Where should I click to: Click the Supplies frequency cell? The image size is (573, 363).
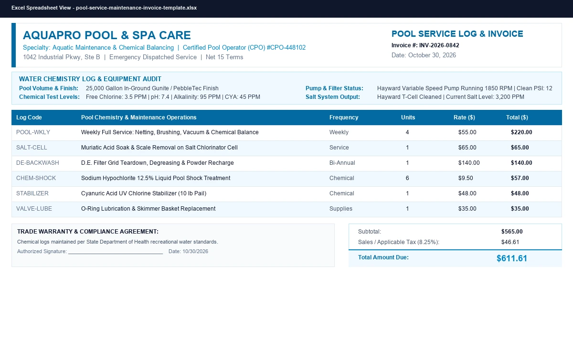point(341,209)
